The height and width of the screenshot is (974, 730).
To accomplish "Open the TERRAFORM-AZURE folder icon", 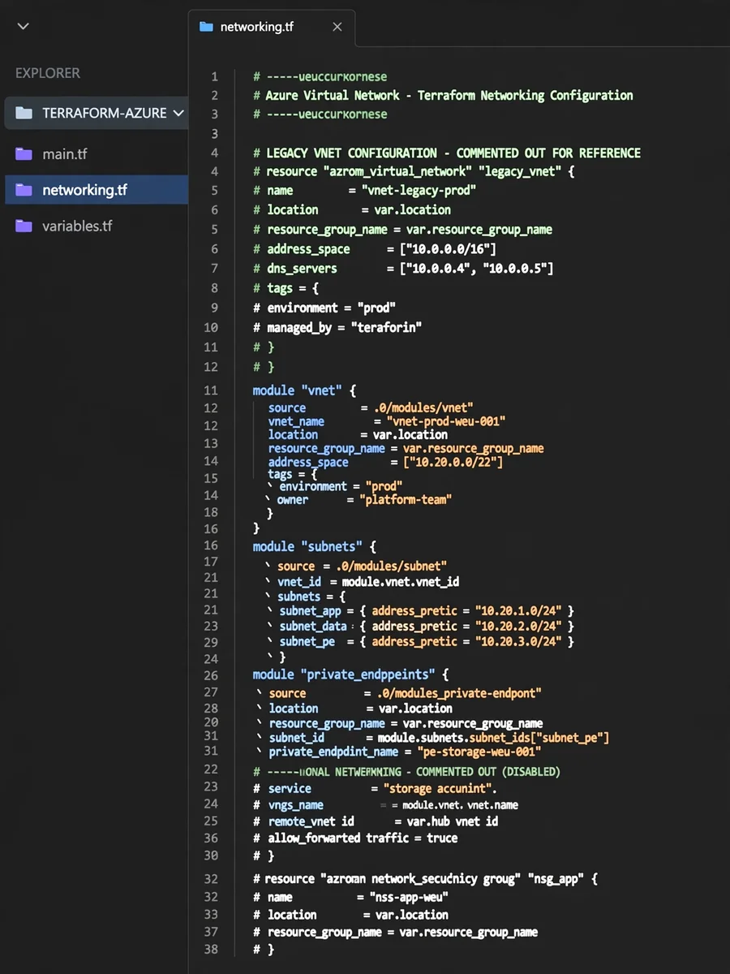I will (x=24, y=113).
